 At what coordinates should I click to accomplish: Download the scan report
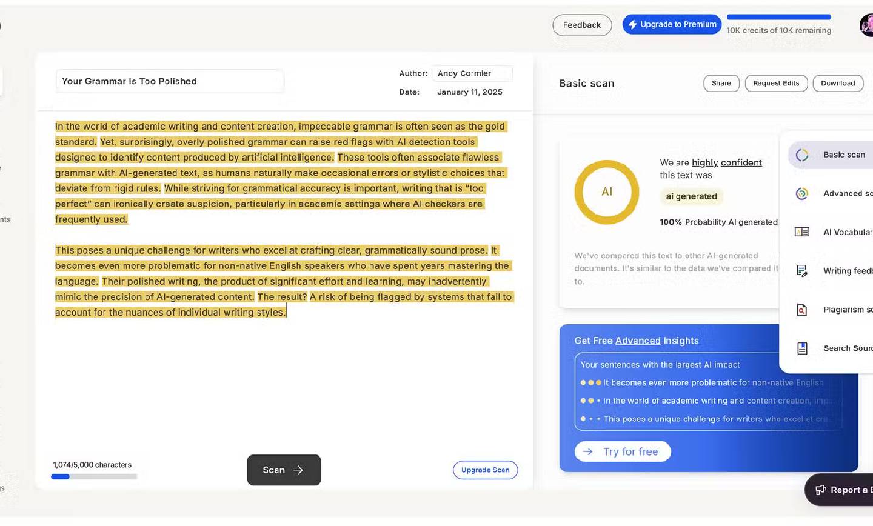point(838,83)
